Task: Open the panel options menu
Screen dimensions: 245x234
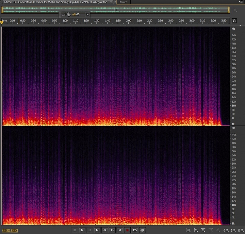Action: pyautogui.click(x=241, y=2)
